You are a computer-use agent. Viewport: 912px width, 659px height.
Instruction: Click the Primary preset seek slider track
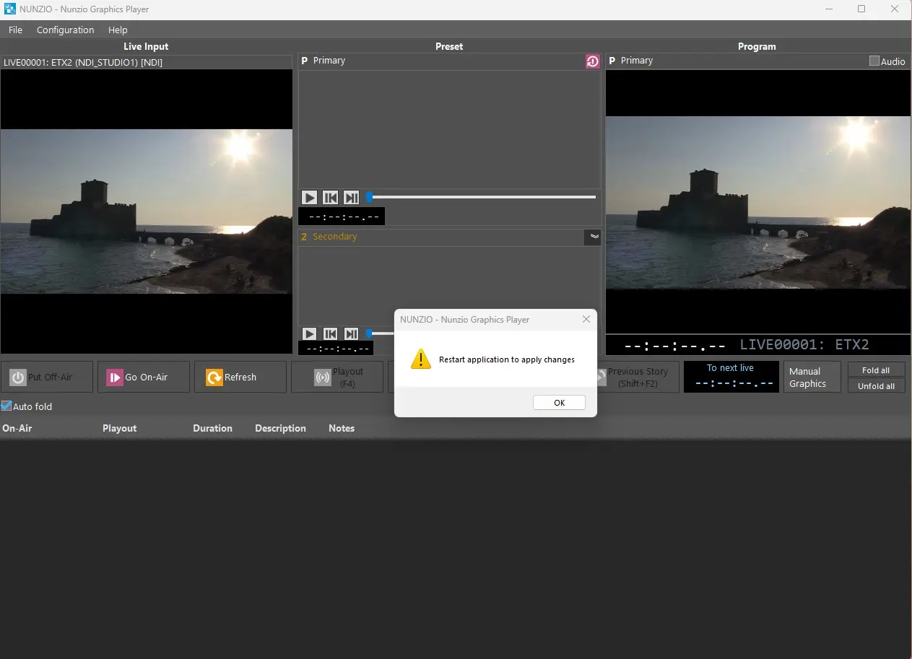pyautogui.click(x=484, y=197)
